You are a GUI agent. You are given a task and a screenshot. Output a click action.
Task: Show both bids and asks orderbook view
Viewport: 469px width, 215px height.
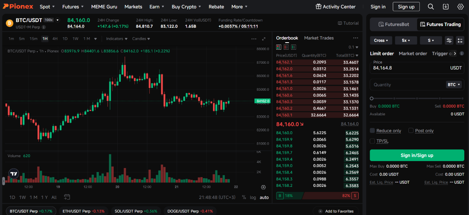279,47
